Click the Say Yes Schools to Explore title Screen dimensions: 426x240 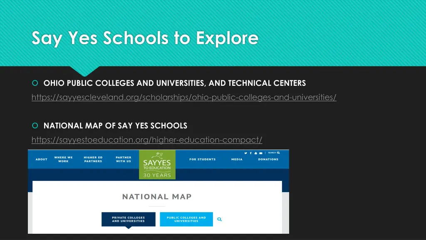click(145, 38)
